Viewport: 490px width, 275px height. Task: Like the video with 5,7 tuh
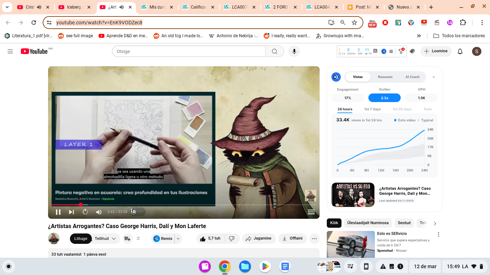pyautogui.click(x=211, y=238)
